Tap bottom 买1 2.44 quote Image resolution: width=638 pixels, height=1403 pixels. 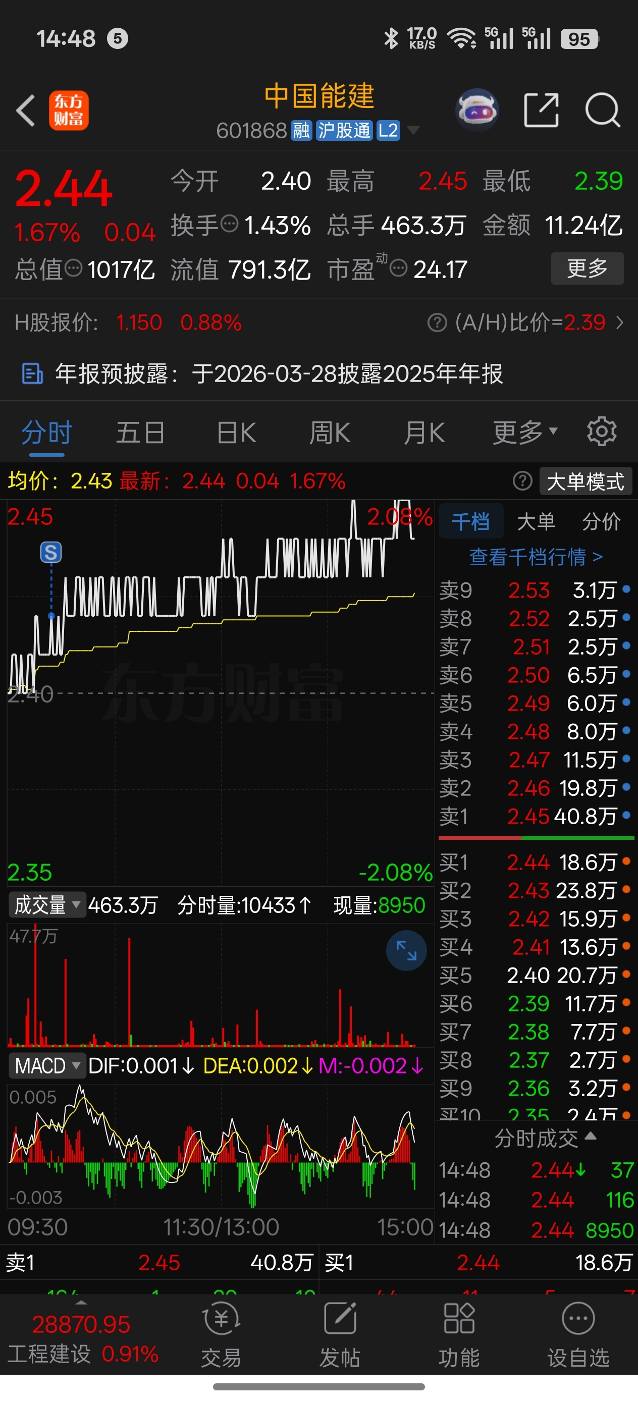tap(478, 1262)
